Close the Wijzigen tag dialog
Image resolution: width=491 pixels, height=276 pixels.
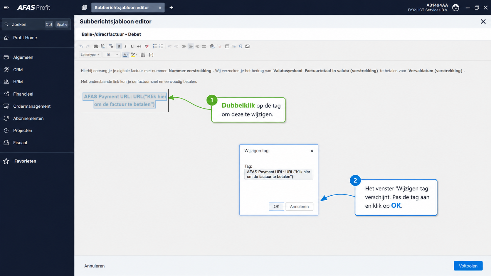pyautogui.click(x=312, y=151)
